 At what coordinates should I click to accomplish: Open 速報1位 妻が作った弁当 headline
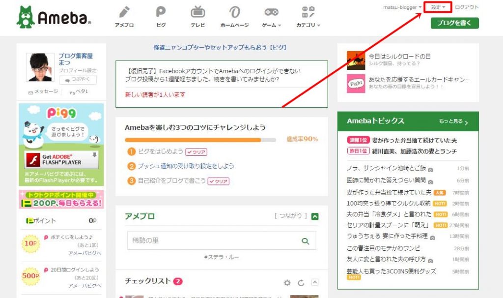click(x=415, y=140)
